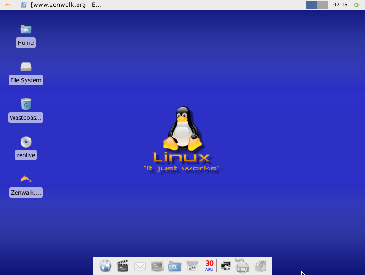The height and width of the screenshot is (275, 365).
Task: Open the network computers icon
Action: pos(225,266)
